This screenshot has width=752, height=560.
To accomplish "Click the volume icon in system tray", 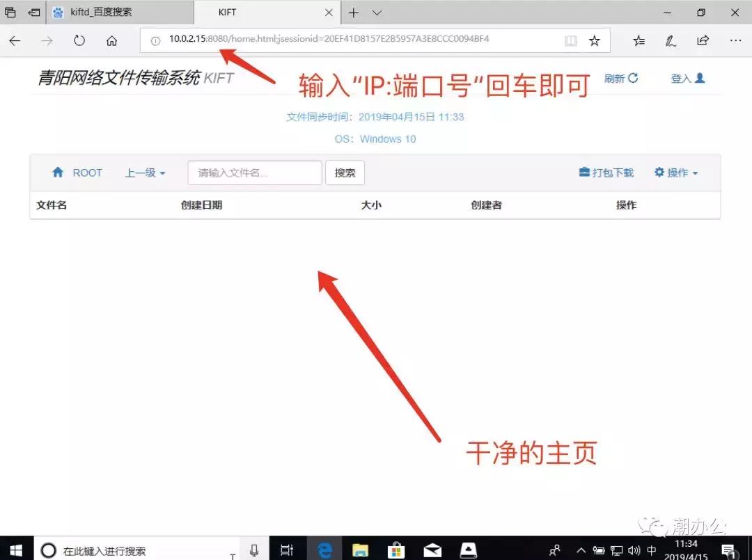I will pos(632,549).
